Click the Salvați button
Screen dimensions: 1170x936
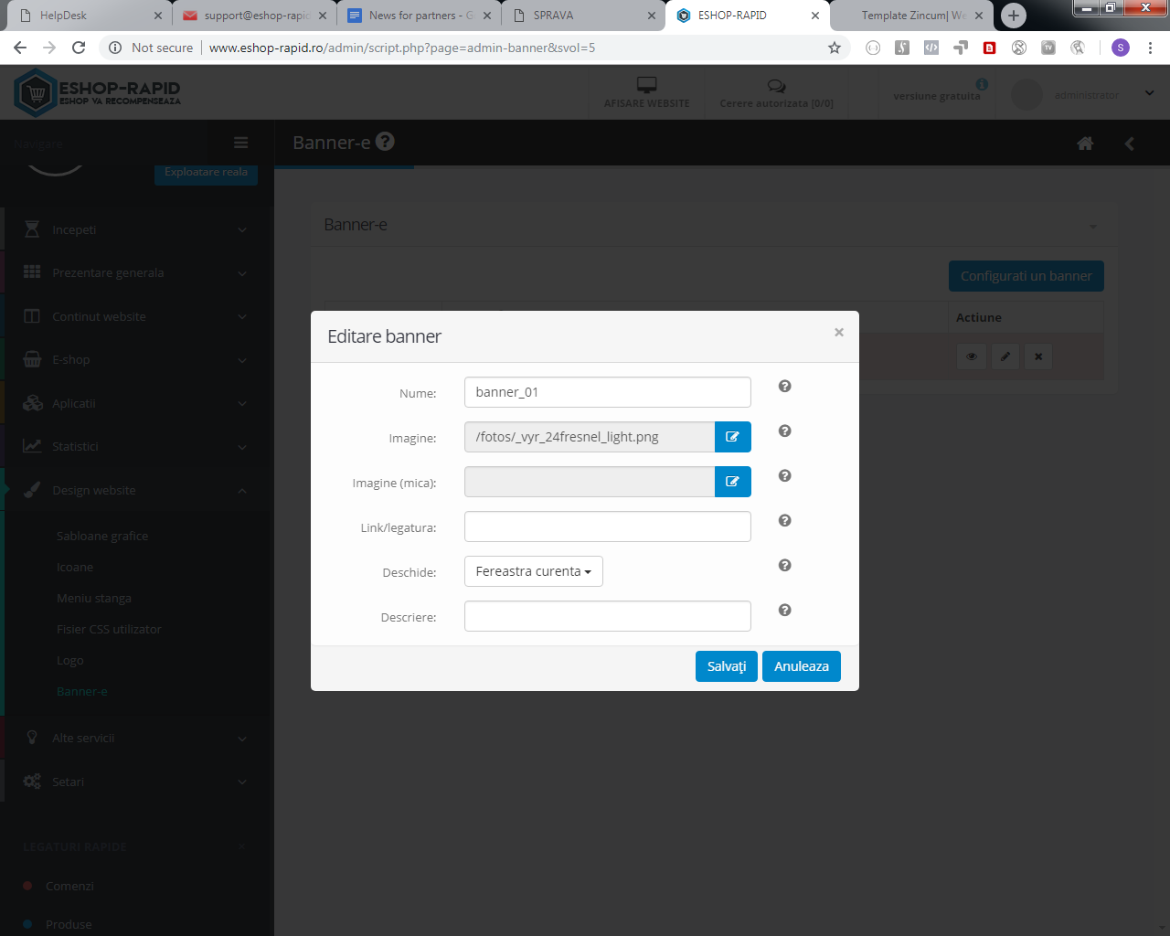point(727,666)
